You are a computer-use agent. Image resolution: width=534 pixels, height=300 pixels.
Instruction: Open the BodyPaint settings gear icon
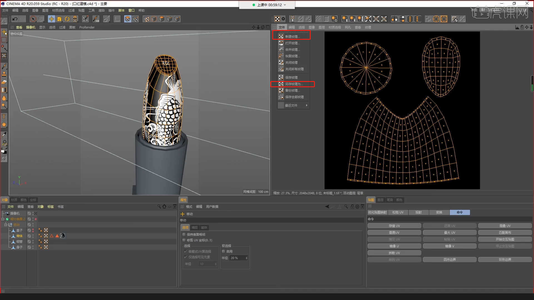[x=283, y=19]
